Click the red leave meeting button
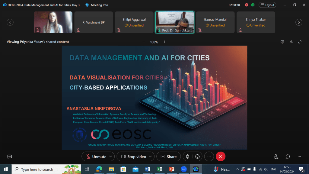The height and width of the screenshot is (174, 309). tap(221, 156)
